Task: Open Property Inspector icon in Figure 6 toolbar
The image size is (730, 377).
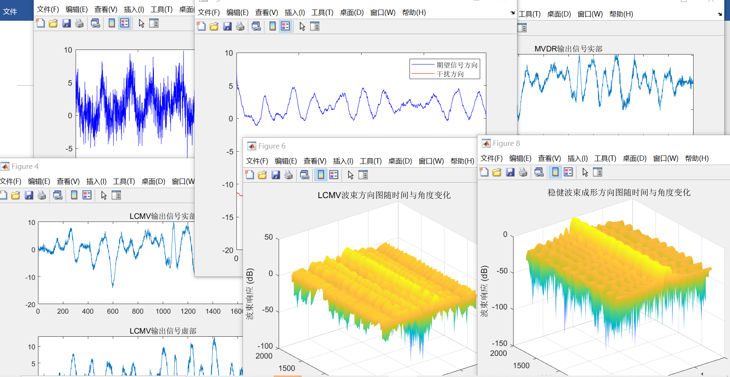Action: 363,175
